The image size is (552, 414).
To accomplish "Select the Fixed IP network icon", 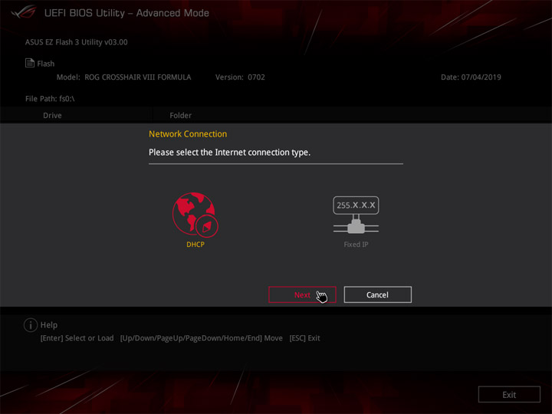I will click(x=356, y=215).
